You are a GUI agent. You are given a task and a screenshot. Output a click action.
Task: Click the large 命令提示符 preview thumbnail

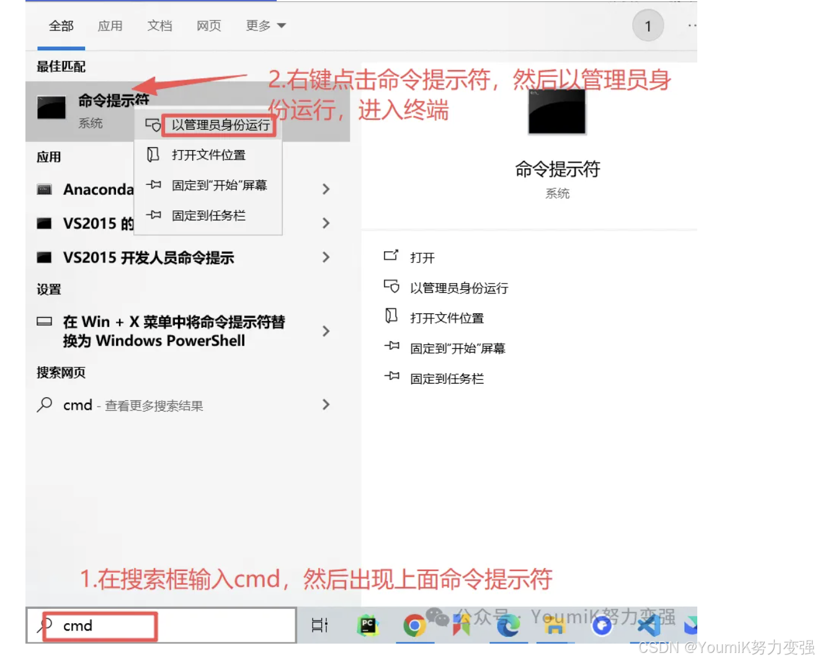(x=557, y=112)
